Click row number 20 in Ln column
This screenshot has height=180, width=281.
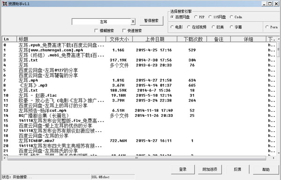coord(6,146)
